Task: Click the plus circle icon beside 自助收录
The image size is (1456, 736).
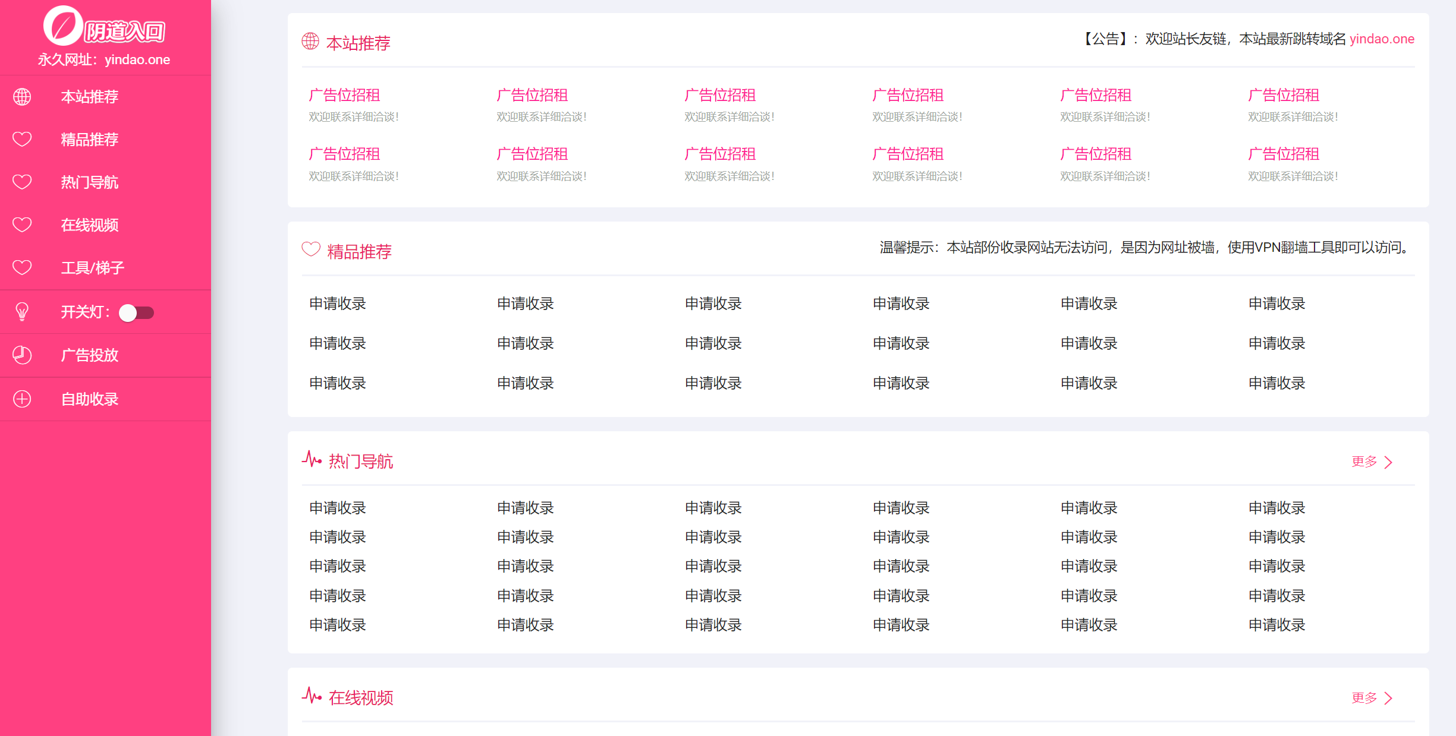Action: click(x=22, y=399)
